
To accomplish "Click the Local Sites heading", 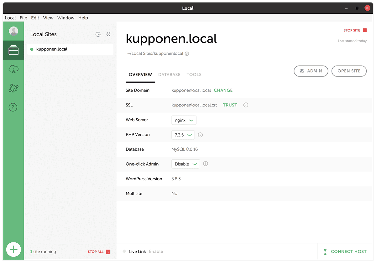I will click(x=44, y=34).
